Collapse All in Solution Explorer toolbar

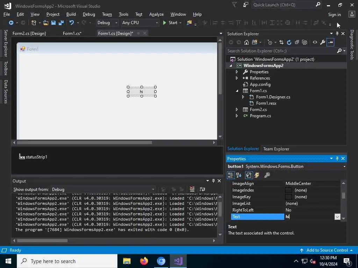[x=297, y=42]
